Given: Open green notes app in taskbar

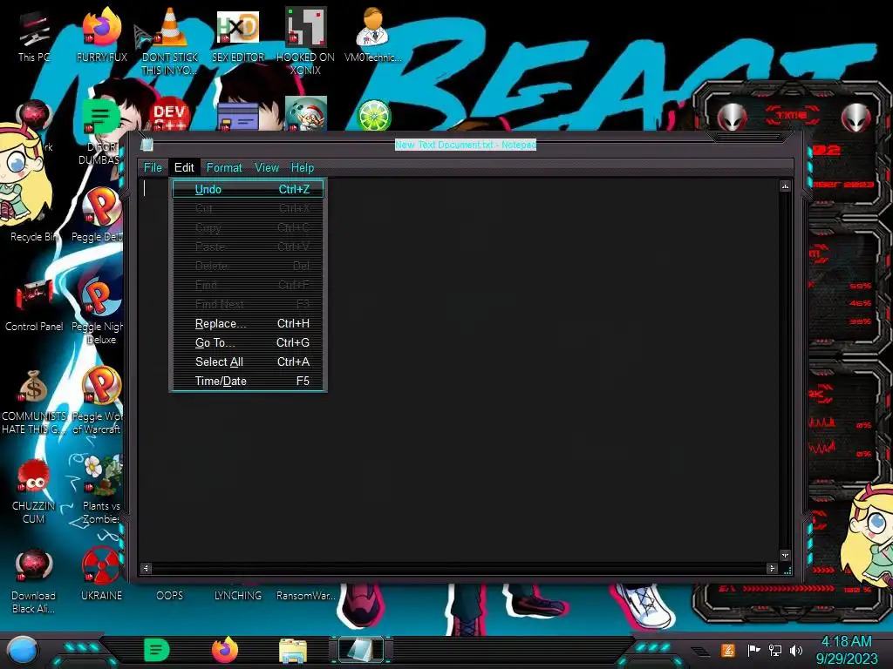Looking at the screenshot, I should [x=157, y=650].
